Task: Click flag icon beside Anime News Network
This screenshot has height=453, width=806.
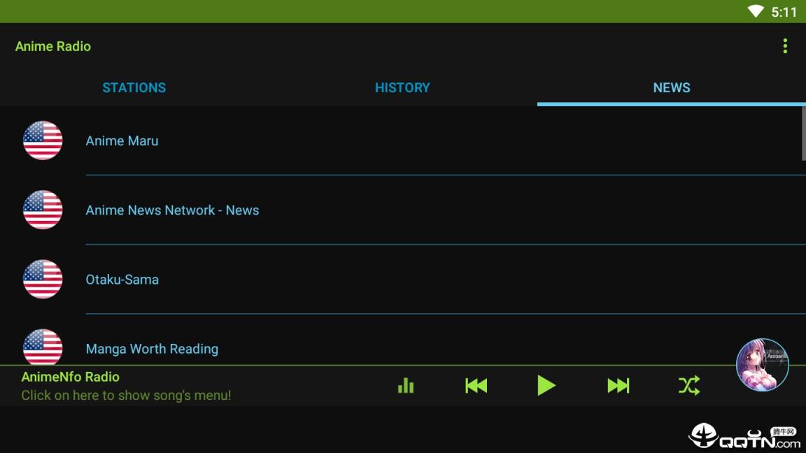Action: [x=43, y=210]
